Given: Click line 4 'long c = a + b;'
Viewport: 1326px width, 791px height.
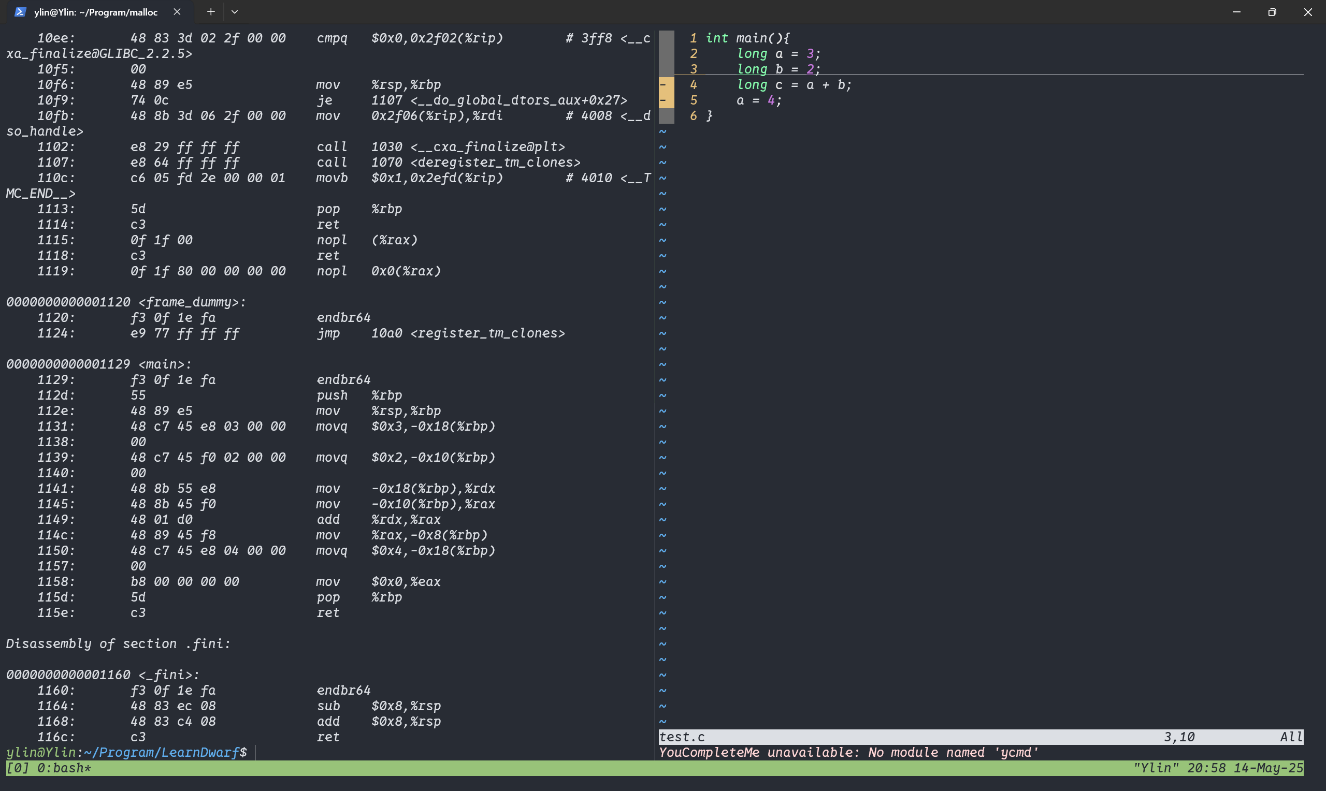Looking at the screenshot, I should [794, 84].
